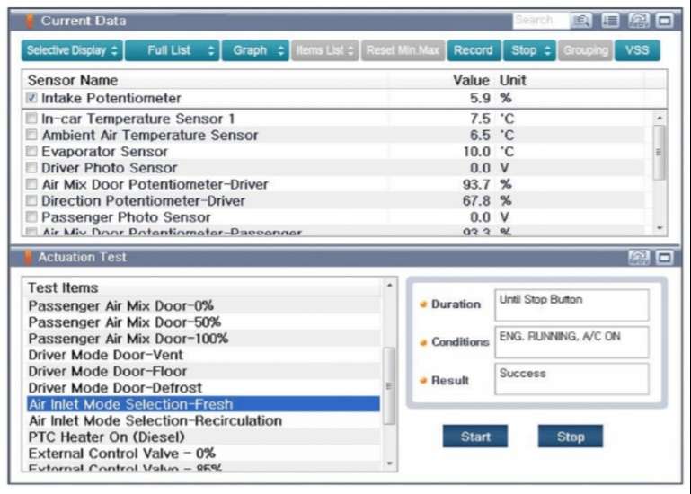
Task: Click the sensor list scroll up arrow
Action: 660,118
